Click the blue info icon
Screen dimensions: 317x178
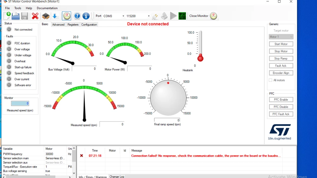pos(86,16)
